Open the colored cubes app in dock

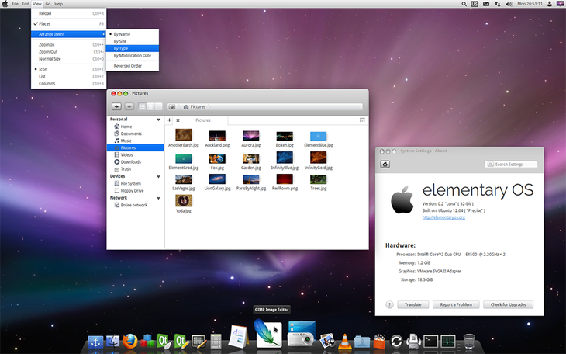pos(147,341)
